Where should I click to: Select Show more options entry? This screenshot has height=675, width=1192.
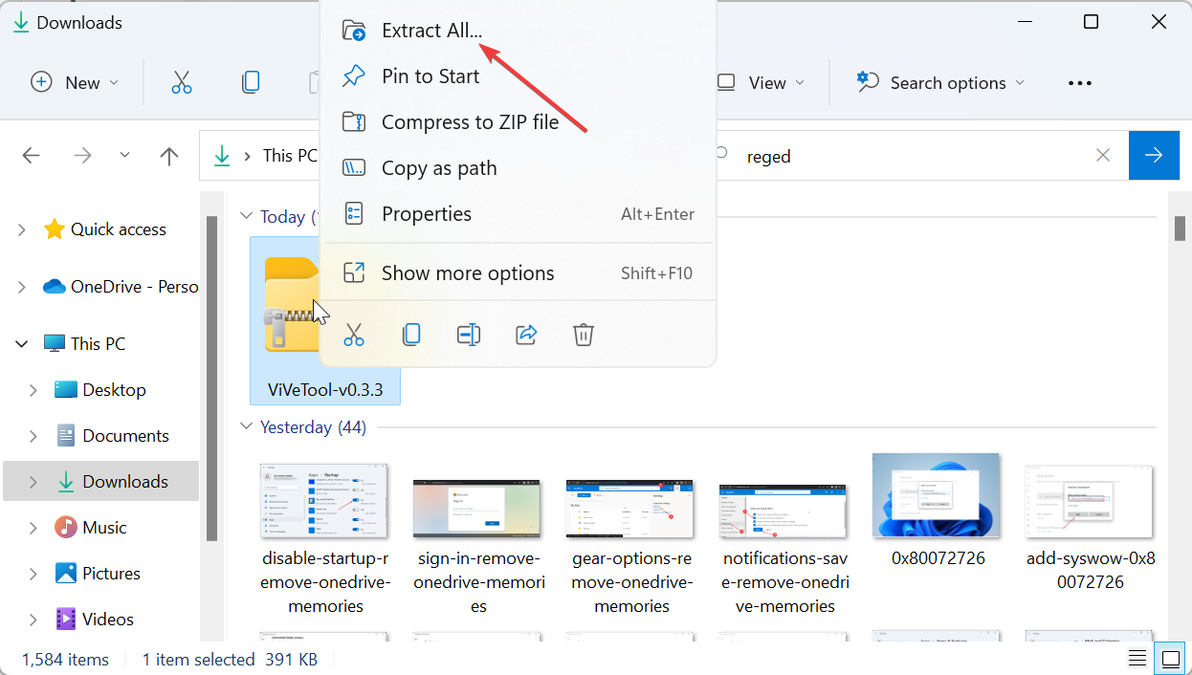click(467, 273)
